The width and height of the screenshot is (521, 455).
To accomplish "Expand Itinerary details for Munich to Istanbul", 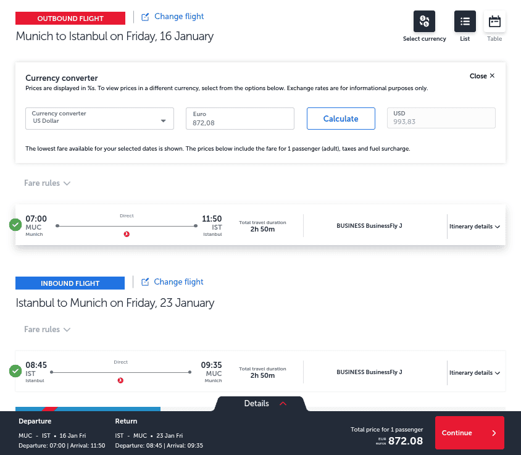I will tap(475, 227).
